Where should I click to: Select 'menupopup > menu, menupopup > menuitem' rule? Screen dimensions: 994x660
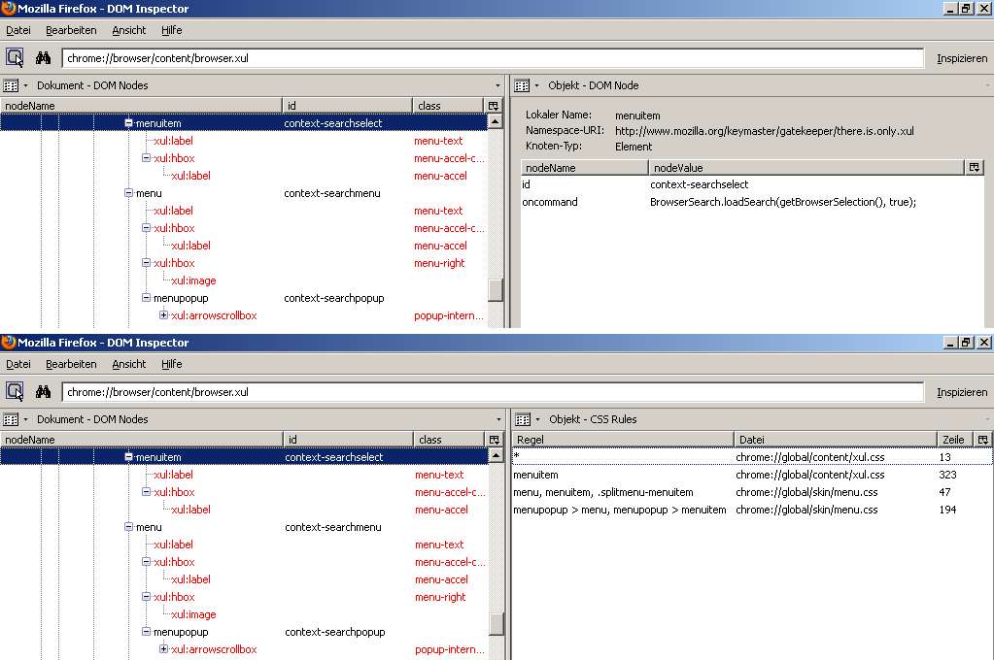pos(752,510)
